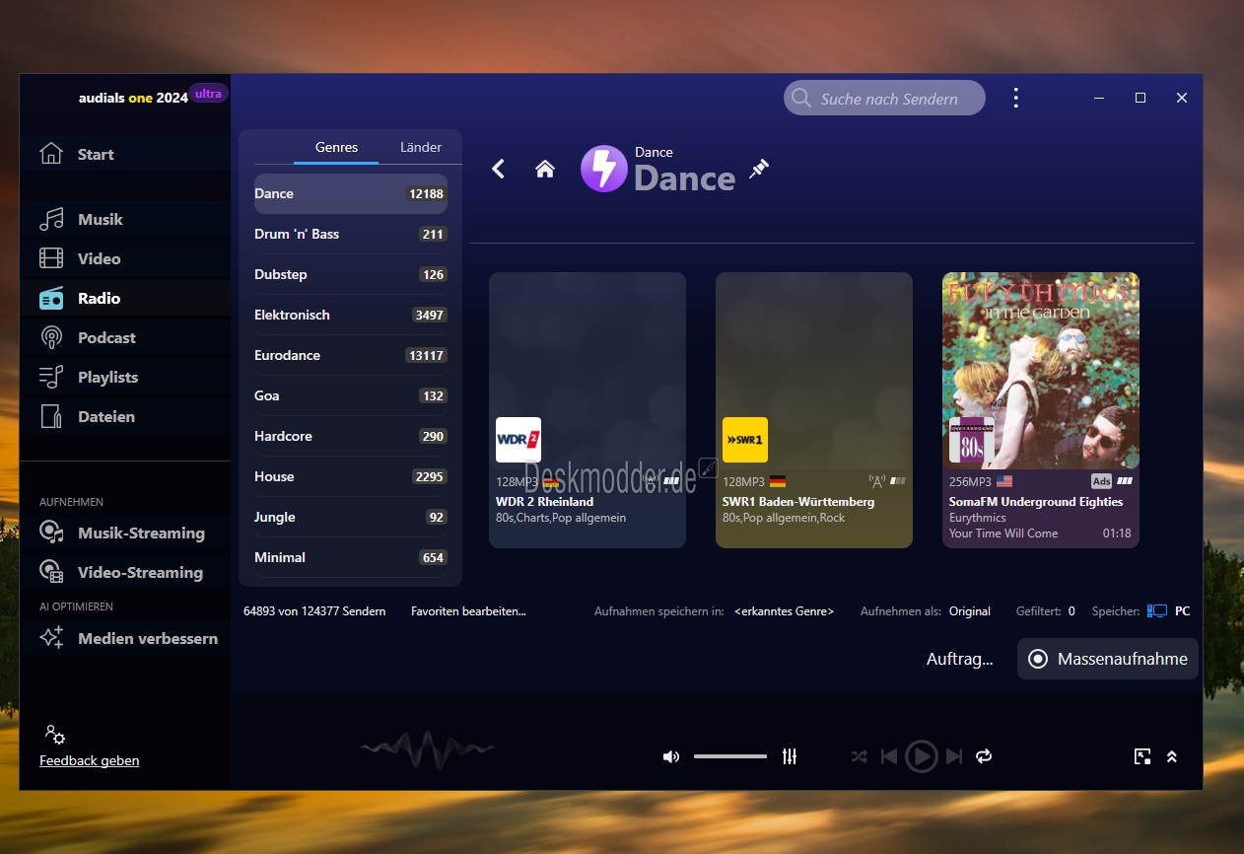Click the Eurythmics artist name

978,518
